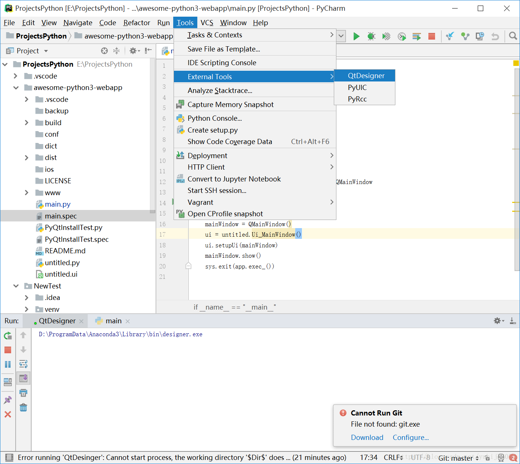The height and width of the screenshot is (464, 520).
Task: Close Run panel with red X
Action: (8, 414)
